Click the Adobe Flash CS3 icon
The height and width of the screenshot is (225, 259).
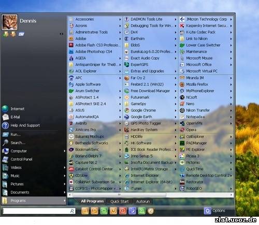[x=71, y=45]
